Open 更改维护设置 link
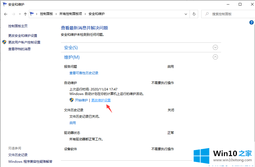 (101, 100)
